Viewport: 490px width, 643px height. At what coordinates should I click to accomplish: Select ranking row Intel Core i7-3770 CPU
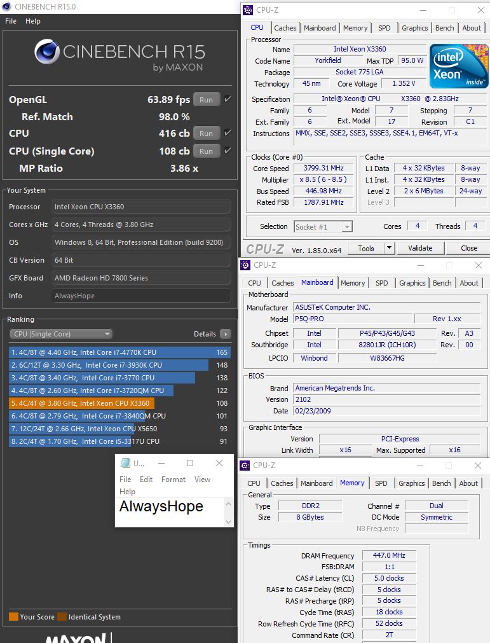[119, 378]
